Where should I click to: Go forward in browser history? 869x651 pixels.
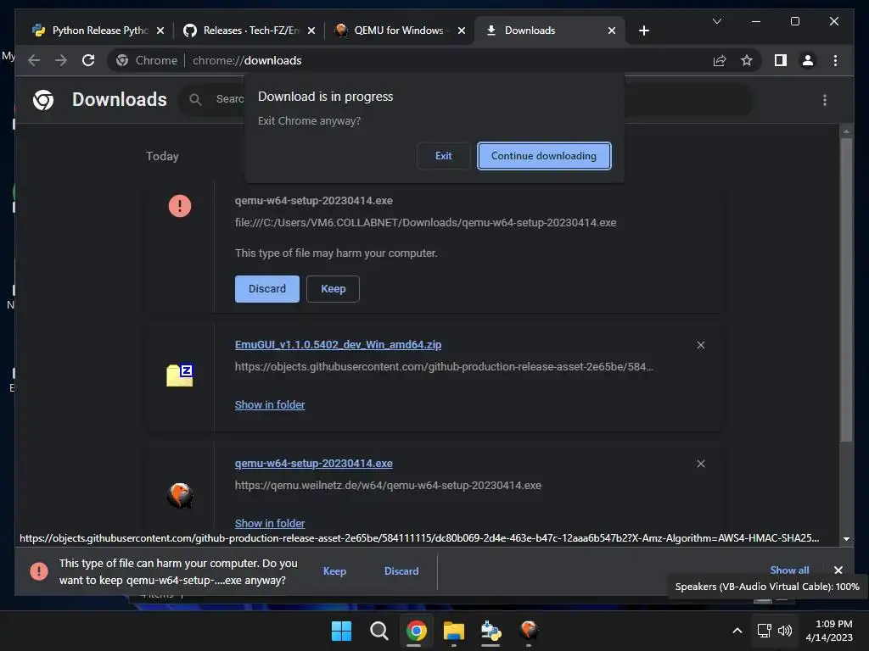click(x=61, y=60)
